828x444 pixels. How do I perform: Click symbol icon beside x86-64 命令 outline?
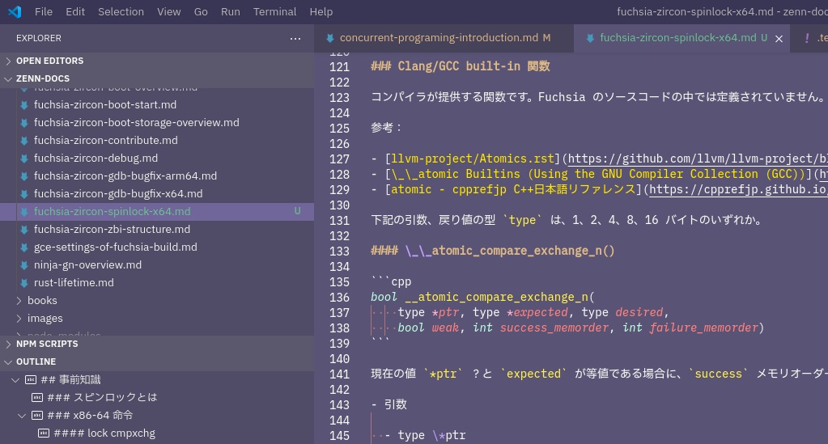pos(37,416)
